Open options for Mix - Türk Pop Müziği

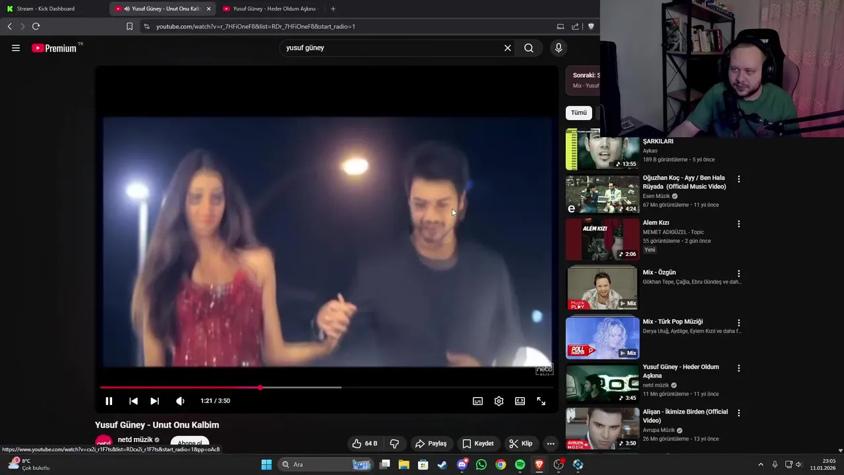tap(738, 323)
